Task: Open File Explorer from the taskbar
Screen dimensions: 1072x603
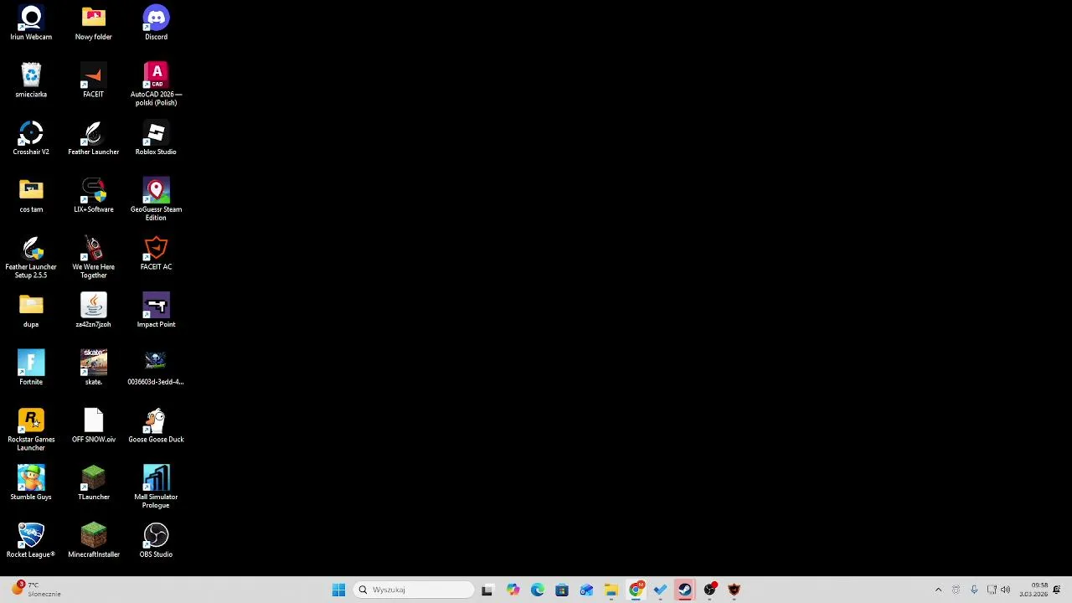Action: 611,590
